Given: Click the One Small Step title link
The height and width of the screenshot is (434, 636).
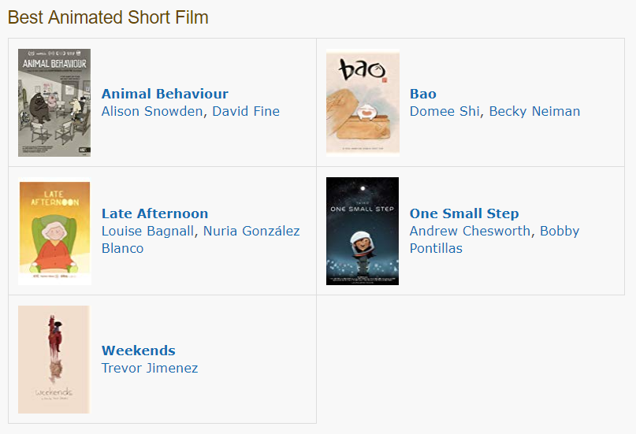Looking at the screenshot, I should [464, 213].
